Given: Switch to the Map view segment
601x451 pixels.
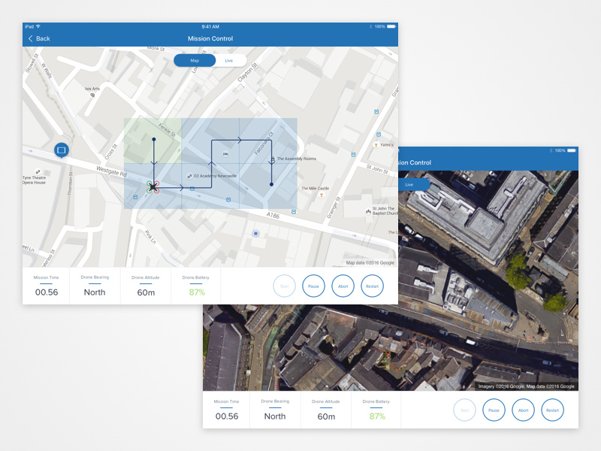Looking at the screenshot, I should 195,61.
